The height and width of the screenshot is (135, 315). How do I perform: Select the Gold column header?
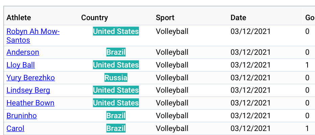click(x=310, y=18)
